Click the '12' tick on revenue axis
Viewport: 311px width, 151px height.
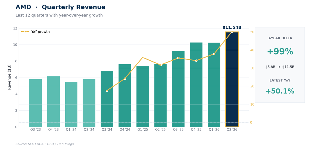coord(15,28)
